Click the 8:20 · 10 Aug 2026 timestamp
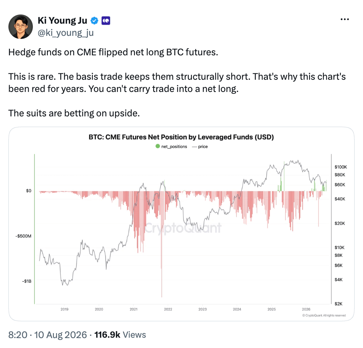Viewport: 363px width, 348px height. (48, 335)
